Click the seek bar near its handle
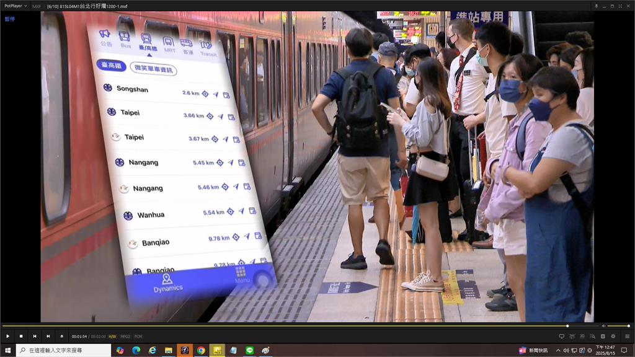635x357 pixels. [567, 326]
